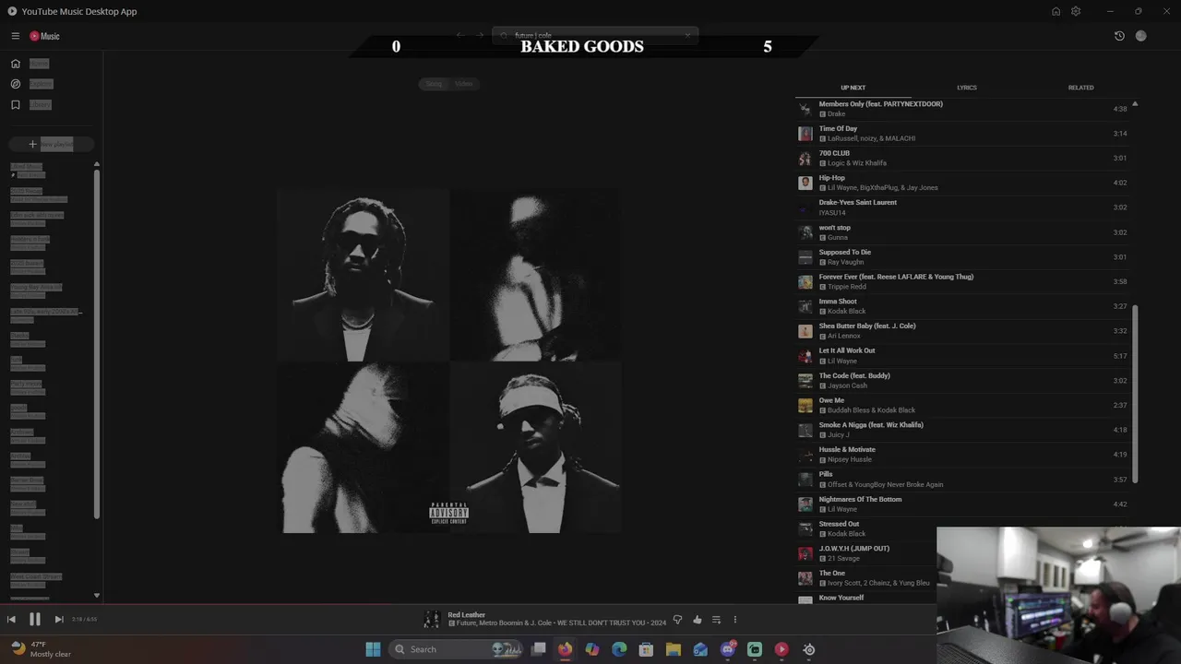
Task: Open Firefox from the taskbar
Action: point(565,649)
